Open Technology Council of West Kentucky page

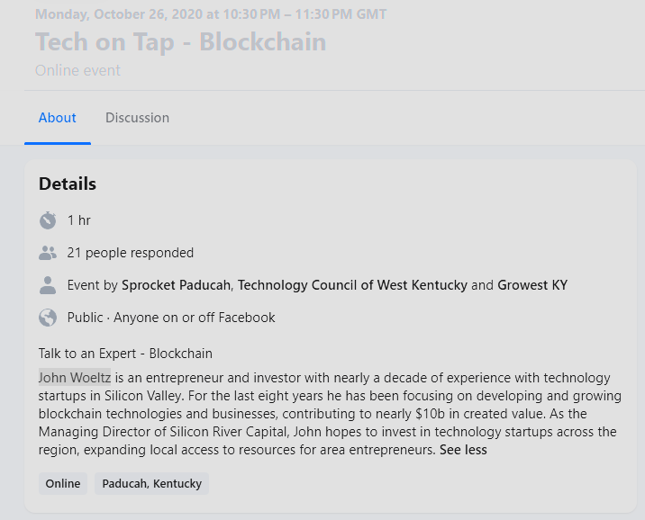click(352, 285)
